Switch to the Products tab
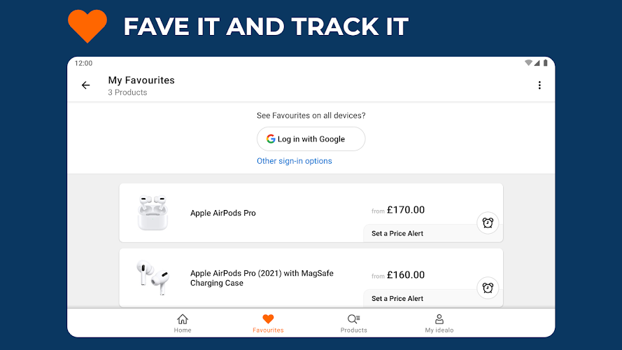The height and width of the screenshot is (350, 622). click(353, 323)
